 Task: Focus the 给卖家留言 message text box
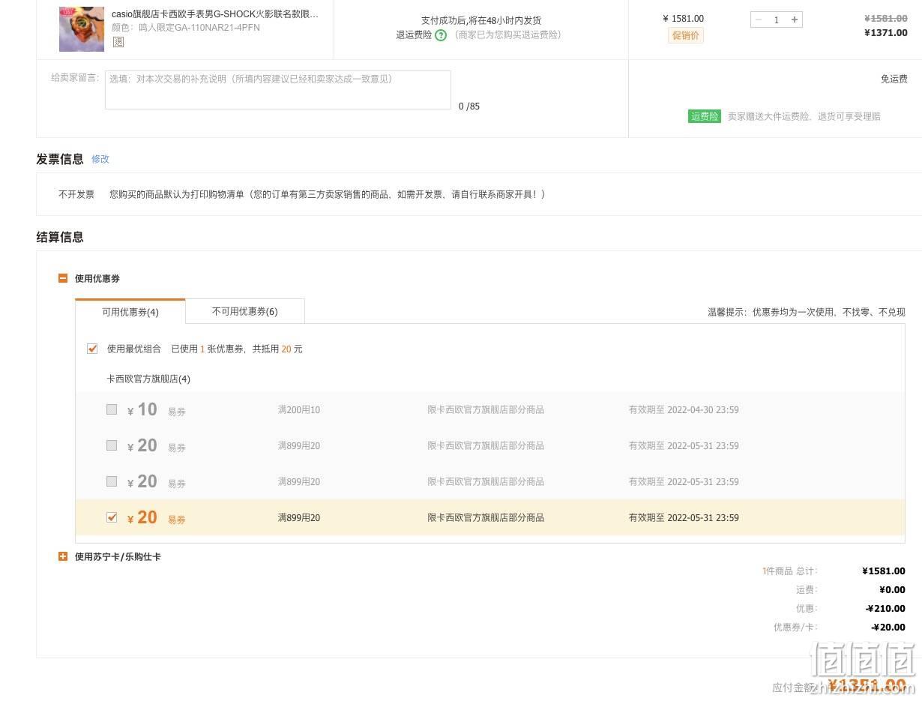[278, 90]
